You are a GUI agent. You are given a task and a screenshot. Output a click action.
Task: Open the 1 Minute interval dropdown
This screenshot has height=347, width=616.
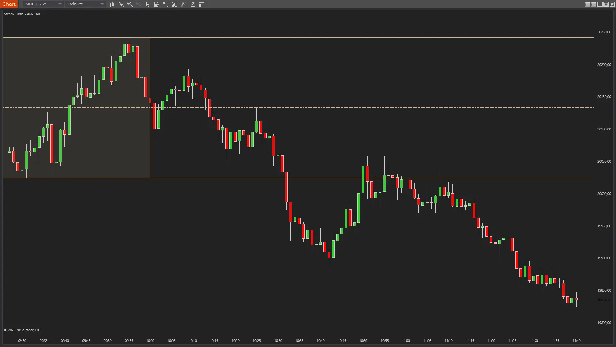(x=85, y=4)
